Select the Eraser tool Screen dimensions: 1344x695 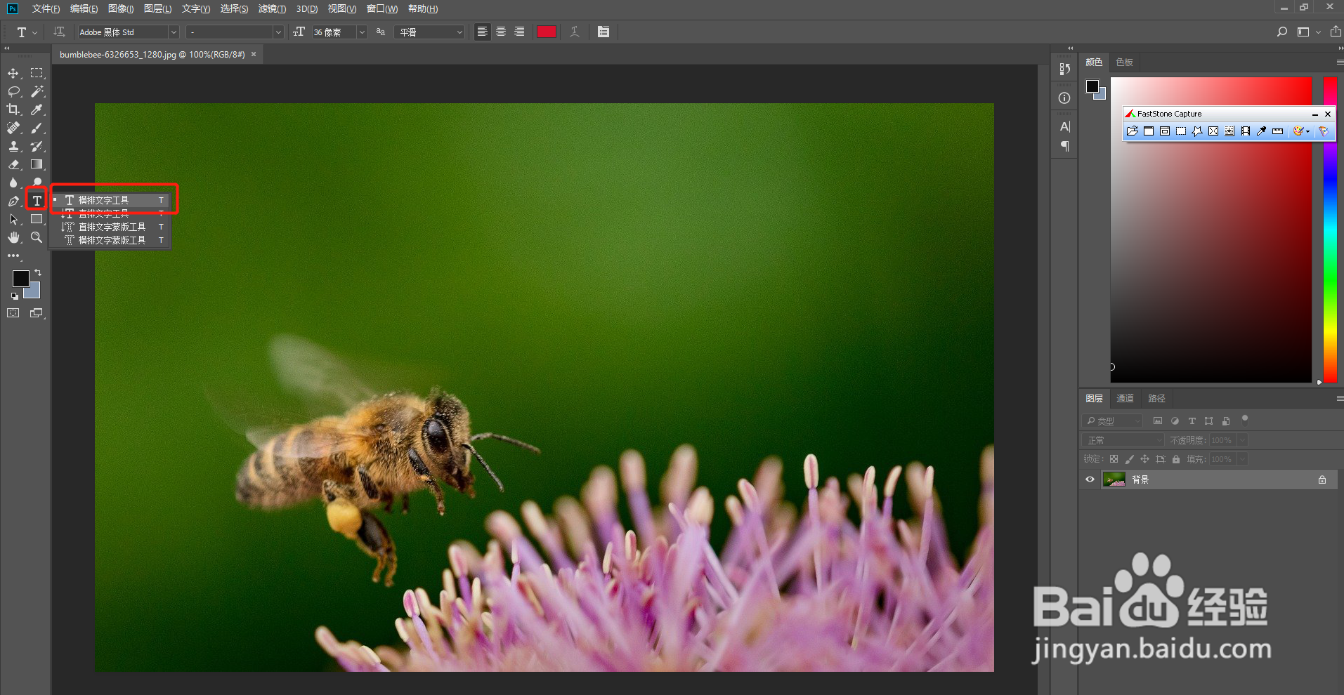click(13, 164)
